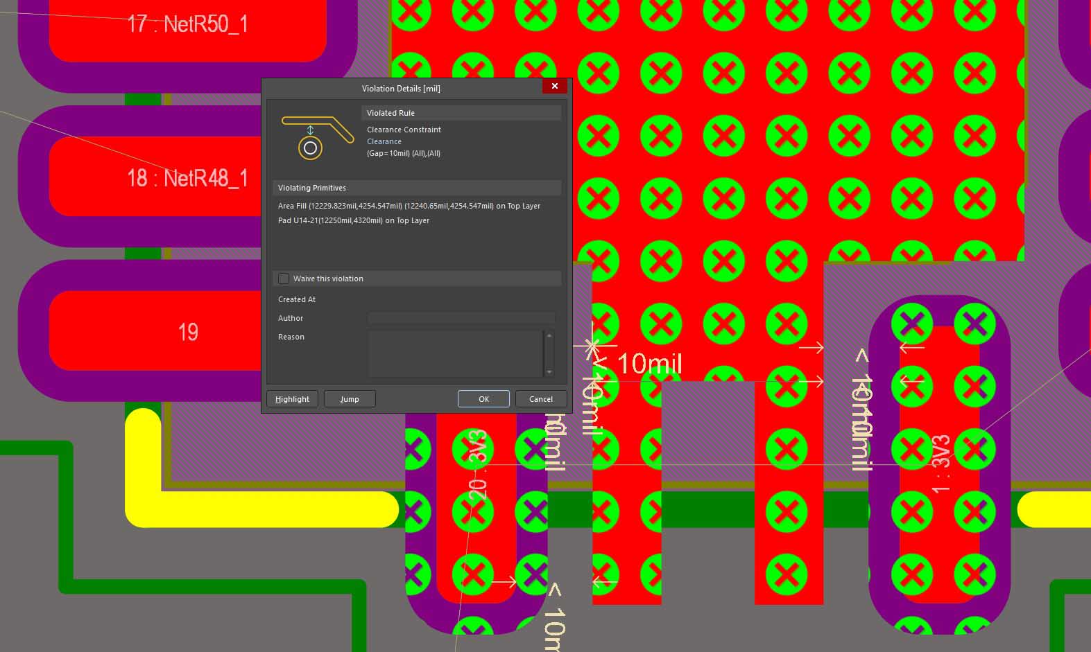
Task: Enable the Waive this violation checkbox
Action: (284, 279)
